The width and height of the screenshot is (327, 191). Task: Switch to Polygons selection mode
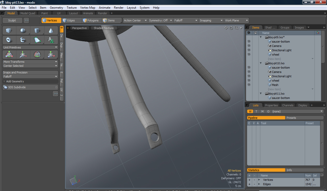click(x=91, y=20)
